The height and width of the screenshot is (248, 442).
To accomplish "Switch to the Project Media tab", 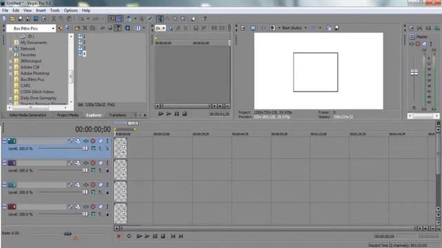I will coord(68,115).
